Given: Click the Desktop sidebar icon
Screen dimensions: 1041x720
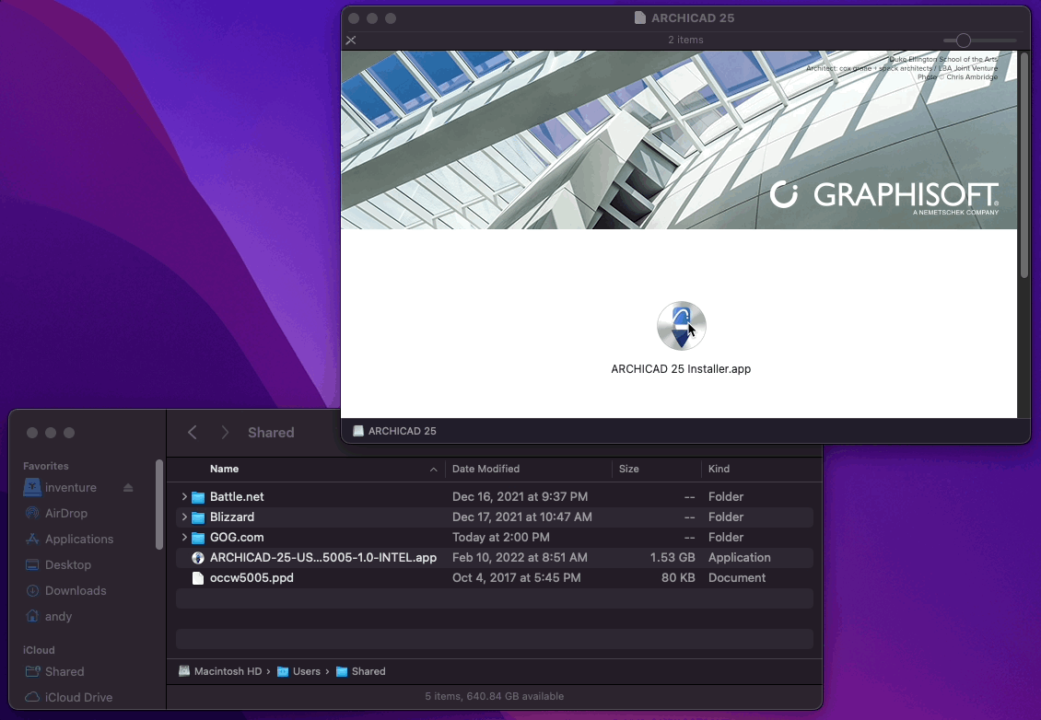Looking at the screenshot, I should point(32,564).
